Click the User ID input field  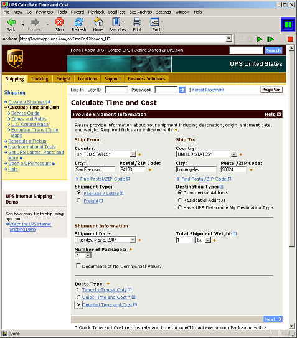click(x=116, y=90)
